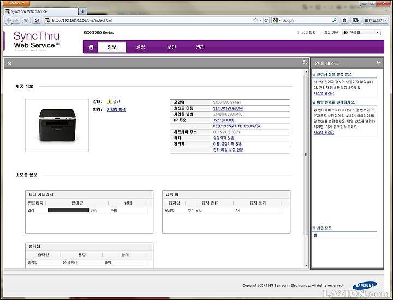Refresh the home panel content icon
Image resolution: width=393 pixels, height=300 pixels.
(305, 63)
